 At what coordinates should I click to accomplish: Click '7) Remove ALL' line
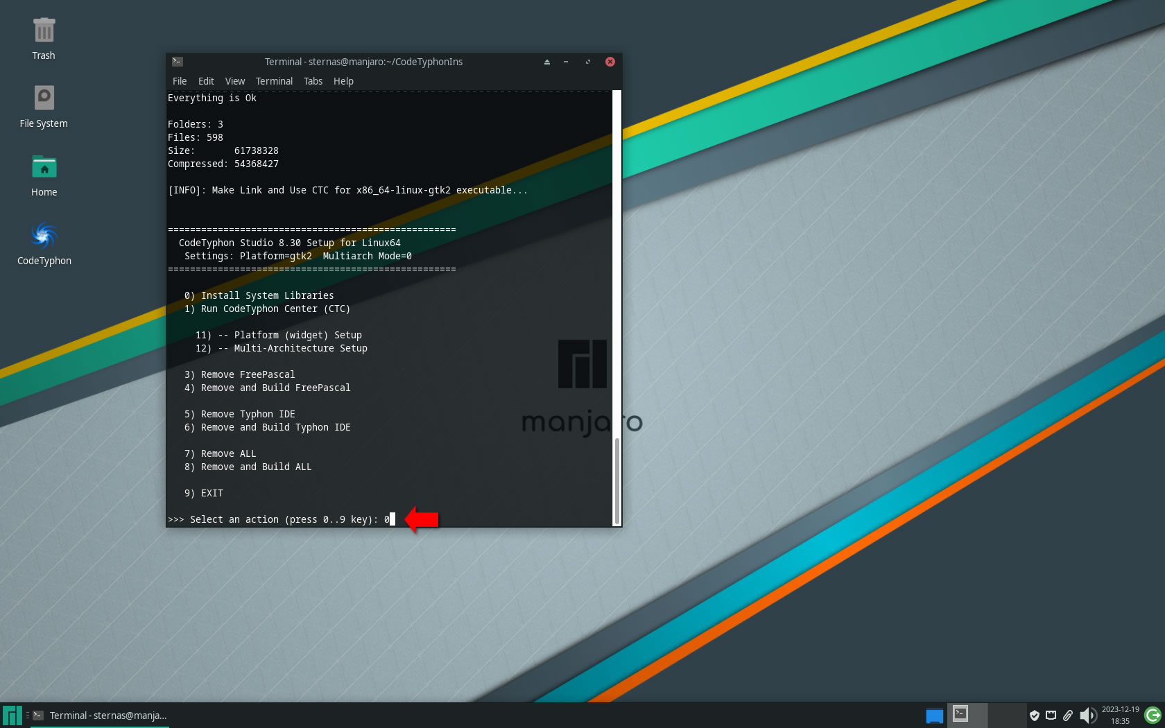(220, 453)
